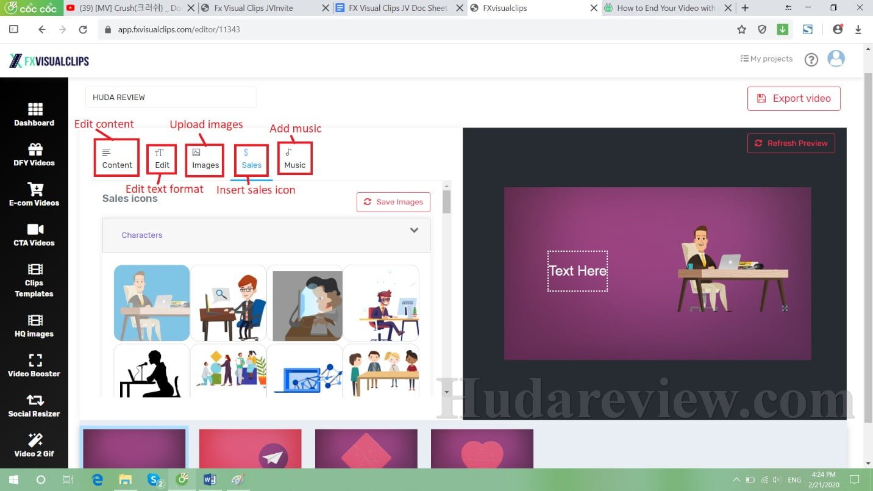Go to the Dashboard section
Screen dimensions: 873x491
34,116
